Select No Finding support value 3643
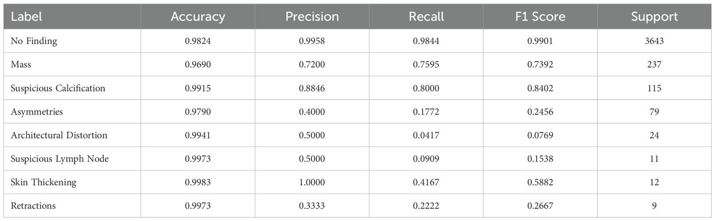 click(654, 41)
